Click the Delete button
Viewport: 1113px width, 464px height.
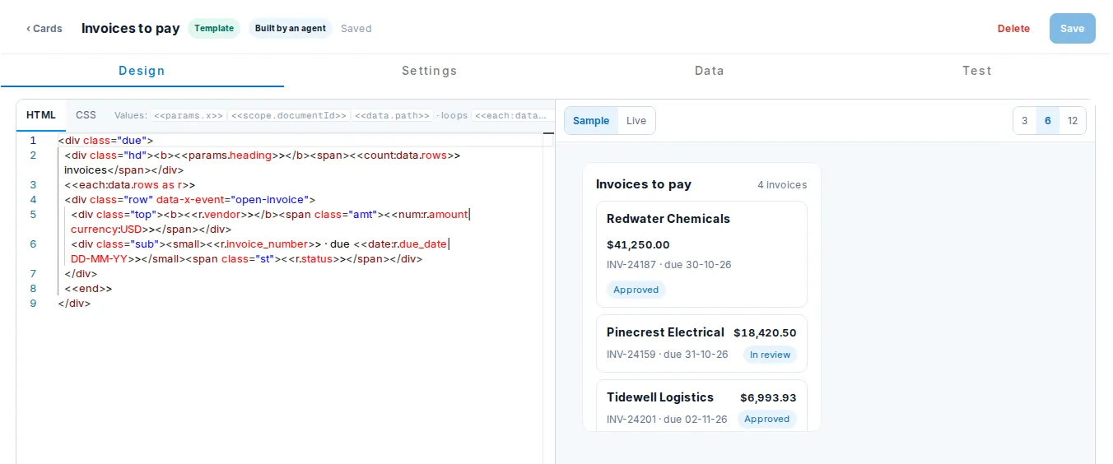(x=1013, y=28)
